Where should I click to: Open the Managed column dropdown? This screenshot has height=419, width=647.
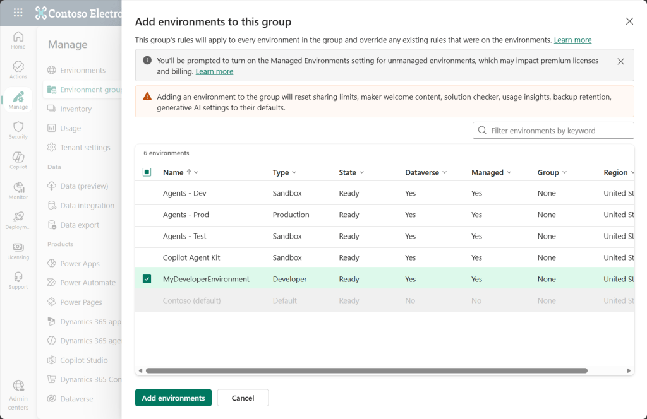click(x=509, y=172)
